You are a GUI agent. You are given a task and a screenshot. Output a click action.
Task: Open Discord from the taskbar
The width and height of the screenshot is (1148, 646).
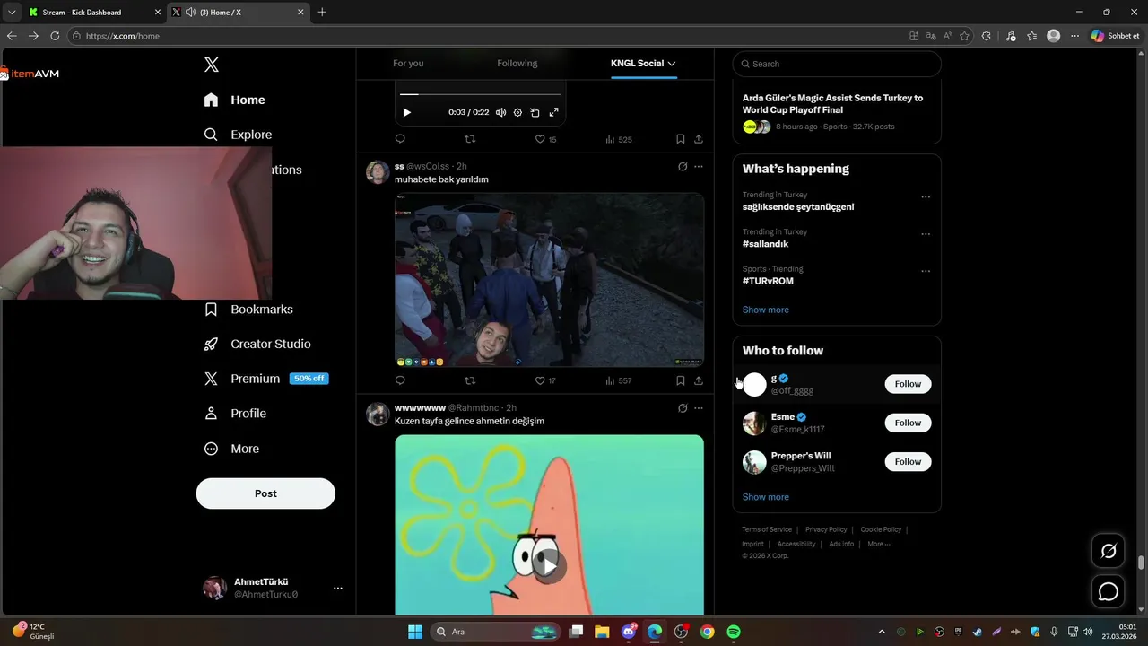[628, 632]
